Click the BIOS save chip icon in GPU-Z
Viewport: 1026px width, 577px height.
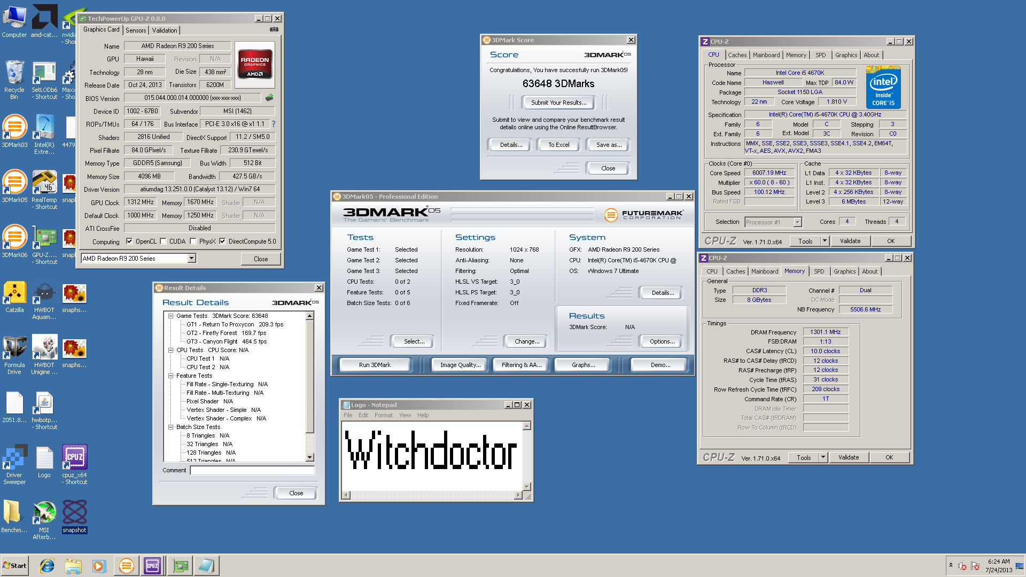click(269, 98)
